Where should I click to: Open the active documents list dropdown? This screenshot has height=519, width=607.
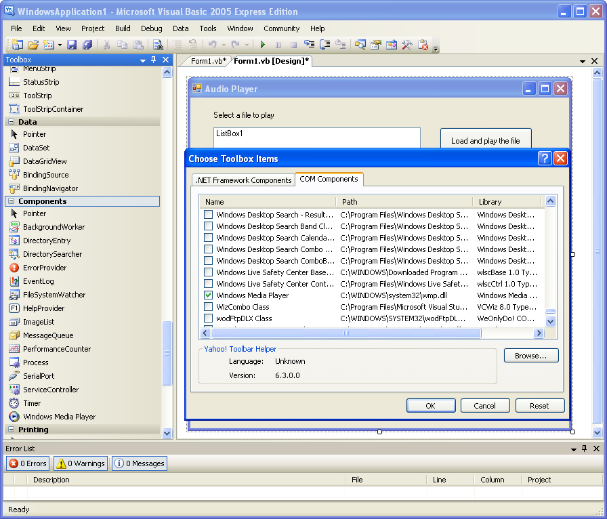[x=582, y=61]
